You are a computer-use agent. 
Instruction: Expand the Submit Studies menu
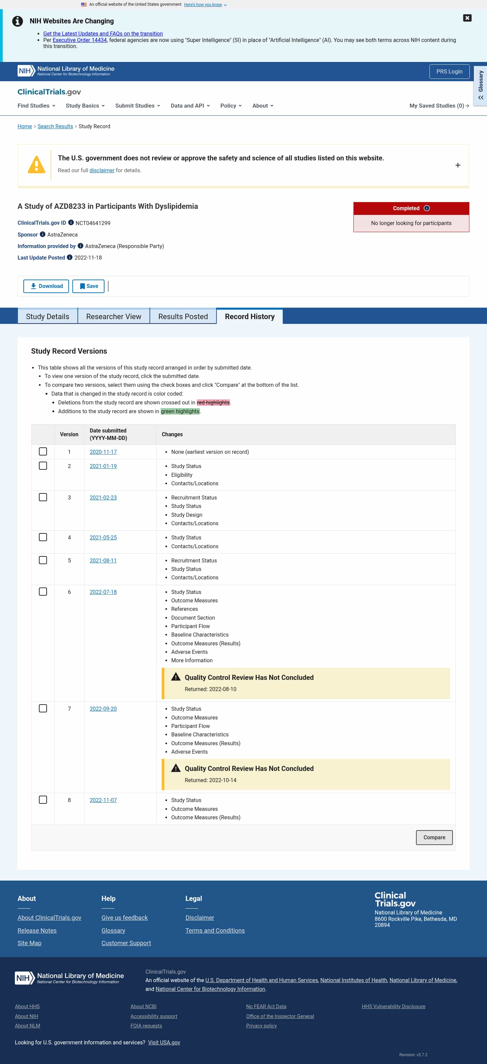coord(138,106)
